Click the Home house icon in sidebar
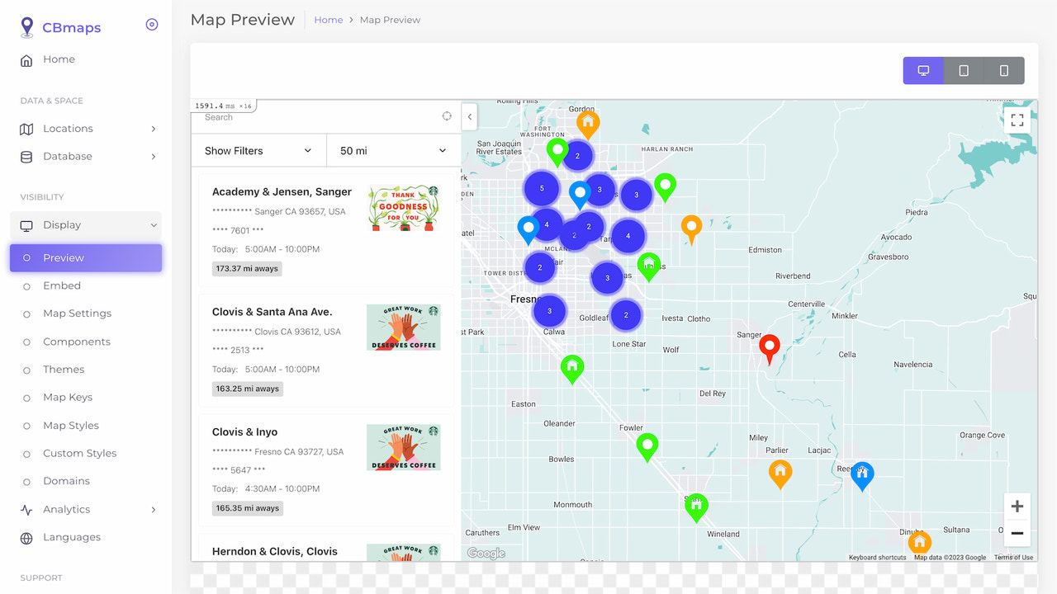The image size is (1057, 594). click(x=27, y=59)
